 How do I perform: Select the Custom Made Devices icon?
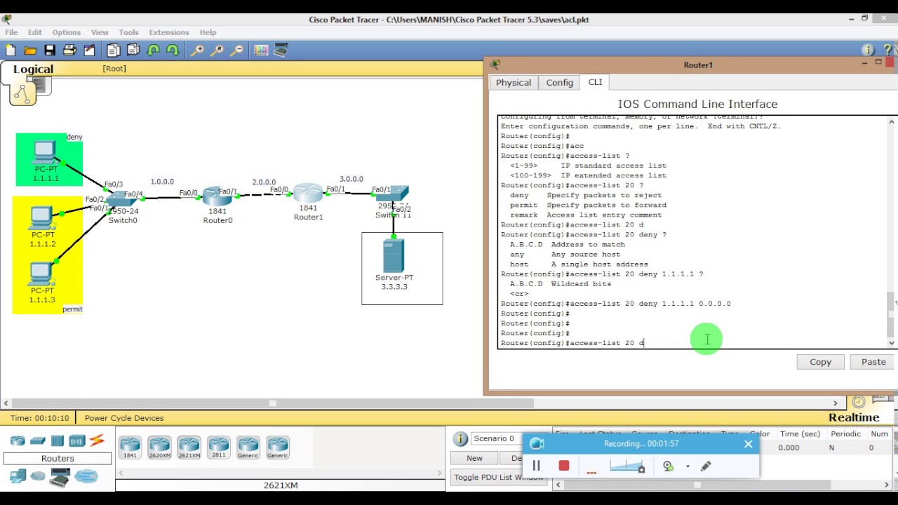60,477
